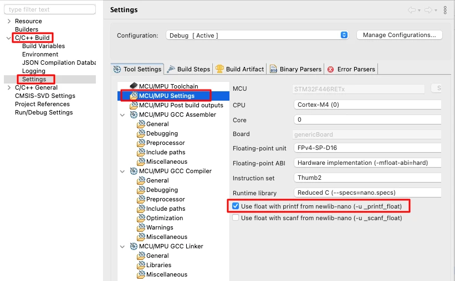This screenshot has width=455, height=281.
Task: Click the Runtime library Reduced C field
Action: point(367,192)
